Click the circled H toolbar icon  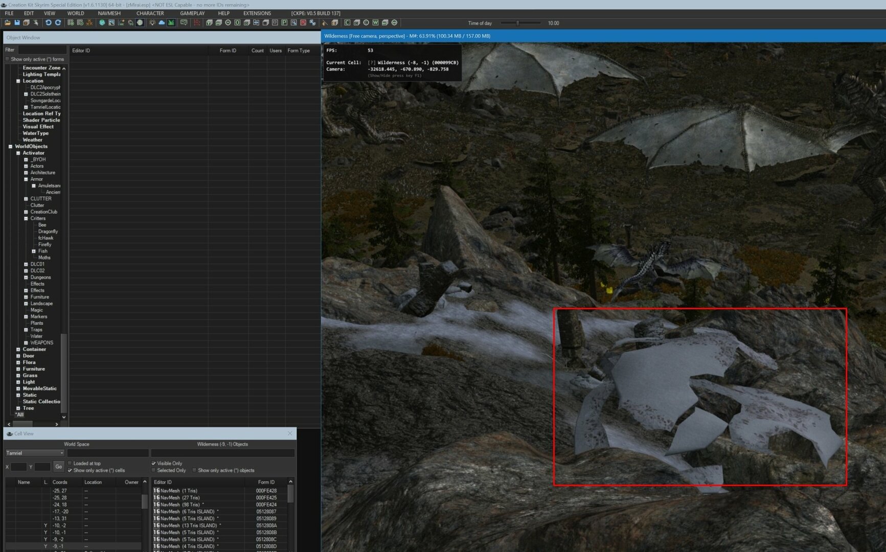(x=228, y=23)
